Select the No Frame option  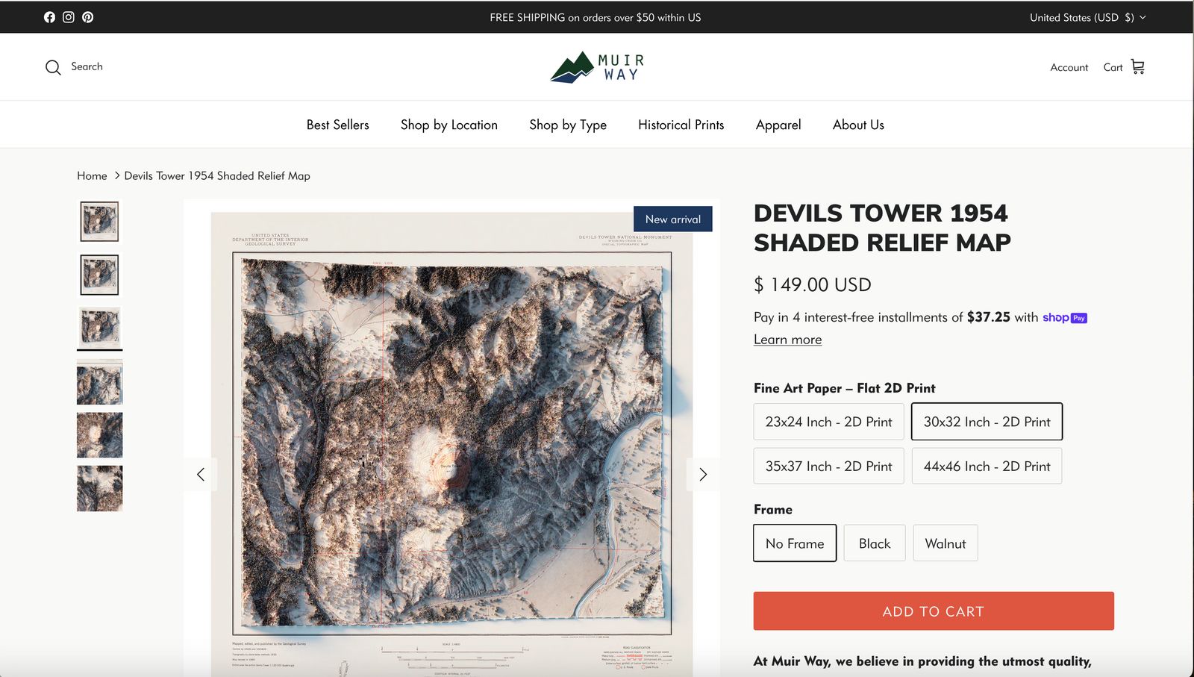[795, 543]
